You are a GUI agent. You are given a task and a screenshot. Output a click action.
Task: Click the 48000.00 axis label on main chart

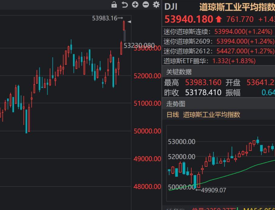point(147,187)
